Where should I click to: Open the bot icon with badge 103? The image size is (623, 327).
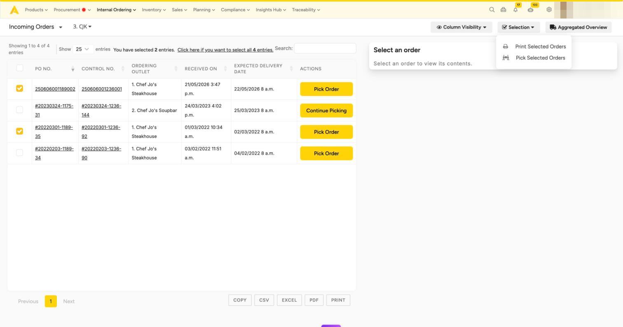click(530, 9)
